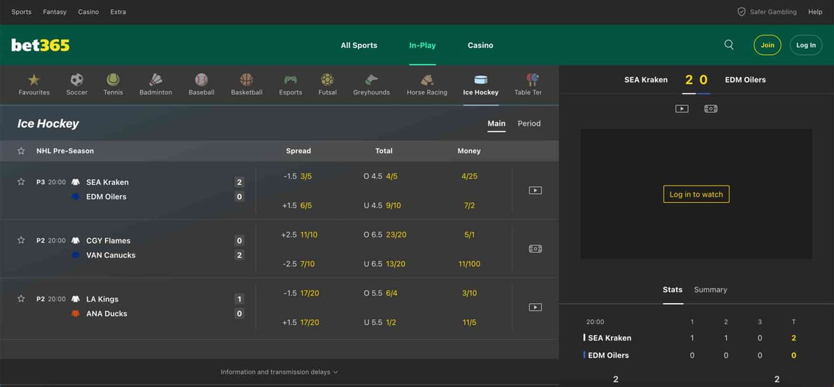Open Favourites star sport icon
This screenshot has width=834, height=387.
(34, 80)
